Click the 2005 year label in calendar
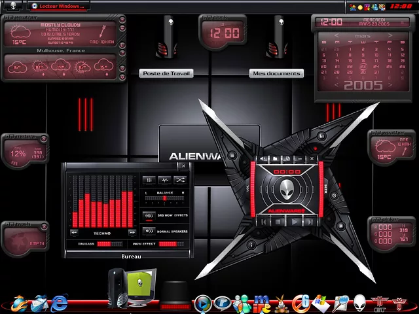This screenshot has width=419, height=314. 363,86
